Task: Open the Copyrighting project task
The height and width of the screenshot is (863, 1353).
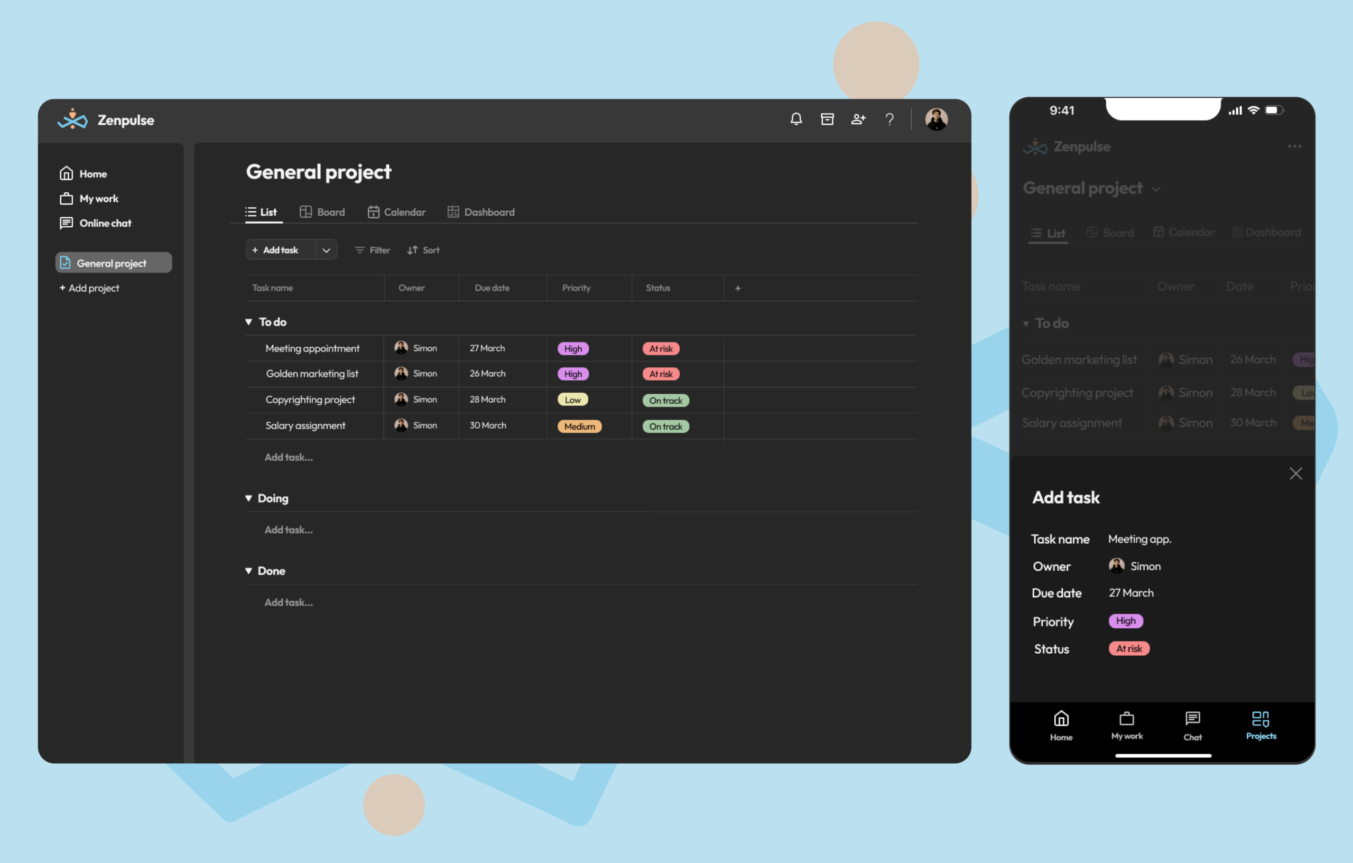Action: 310,400
